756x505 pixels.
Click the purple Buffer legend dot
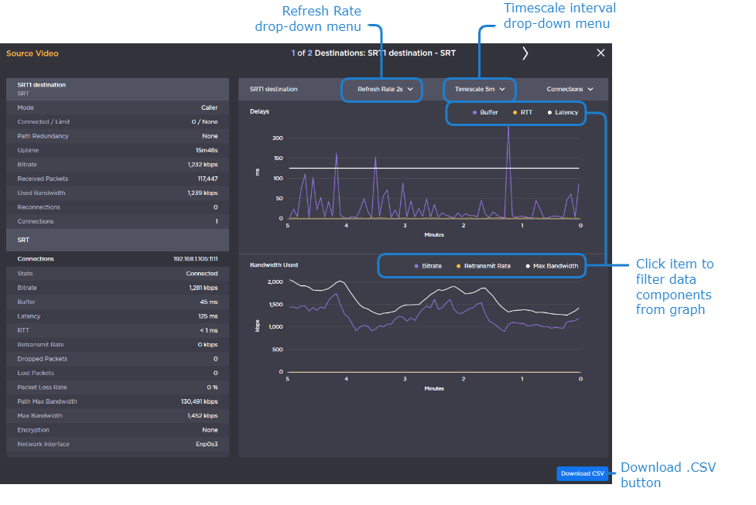pyautogui.click(x=474, y=113)
